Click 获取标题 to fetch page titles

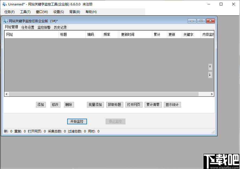click(x=115, y=105)
